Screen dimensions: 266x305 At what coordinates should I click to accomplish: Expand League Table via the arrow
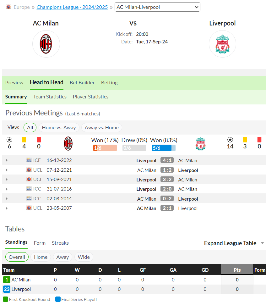[x=262, y=243]
